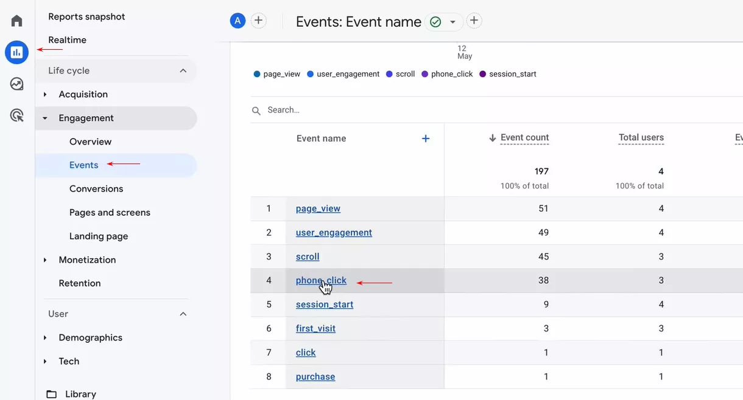Select Events in the Engagement menu

coord(83,165)
